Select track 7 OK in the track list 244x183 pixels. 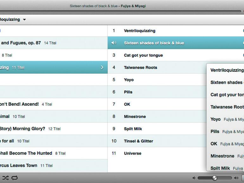[157, 104]
